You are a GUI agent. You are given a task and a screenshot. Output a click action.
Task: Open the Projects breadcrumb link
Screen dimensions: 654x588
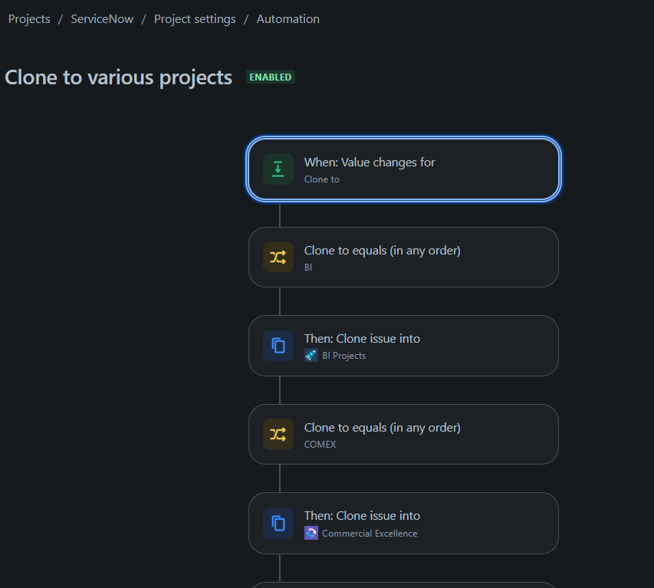[x=29, y=19]
